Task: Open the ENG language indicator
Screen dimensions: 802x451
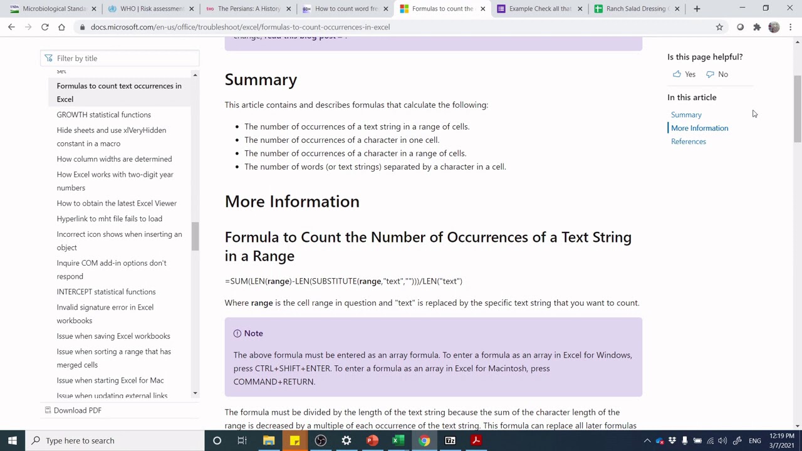Action: click(x=755, y=440)
